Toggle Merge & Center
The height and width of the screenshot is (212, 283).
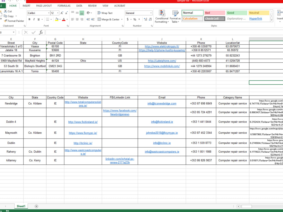point(108,19)
